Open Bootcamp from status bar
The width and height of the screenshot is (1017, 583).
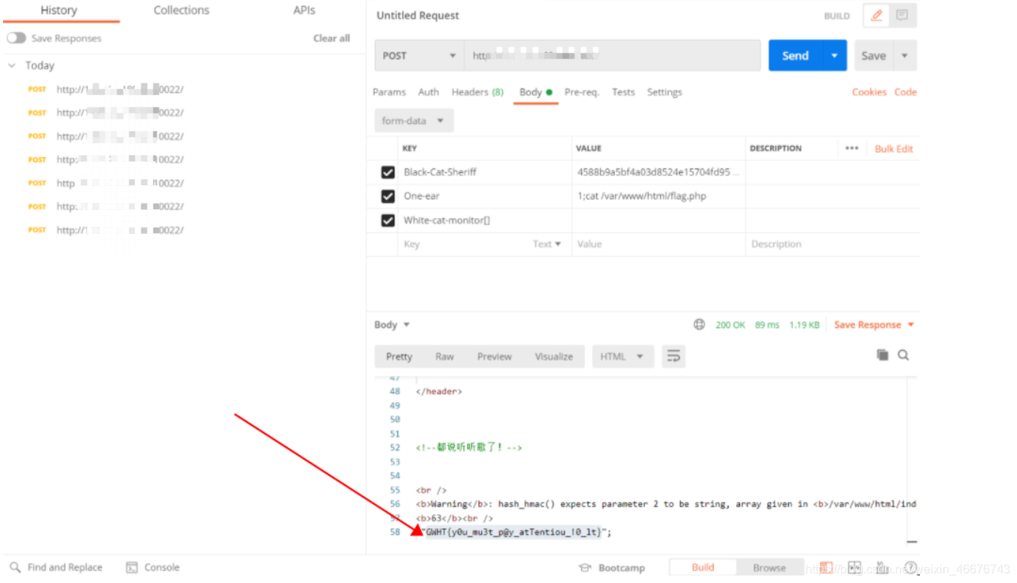(x=611, y=568)
